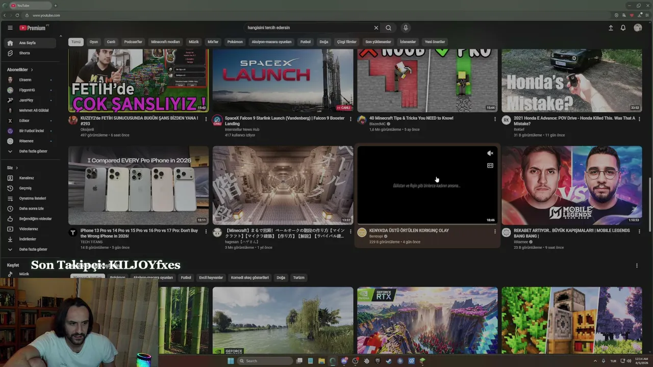Open more options for the iPhone 13 Pro comparison video
The image size is (653, 367).
coord(206,231)
